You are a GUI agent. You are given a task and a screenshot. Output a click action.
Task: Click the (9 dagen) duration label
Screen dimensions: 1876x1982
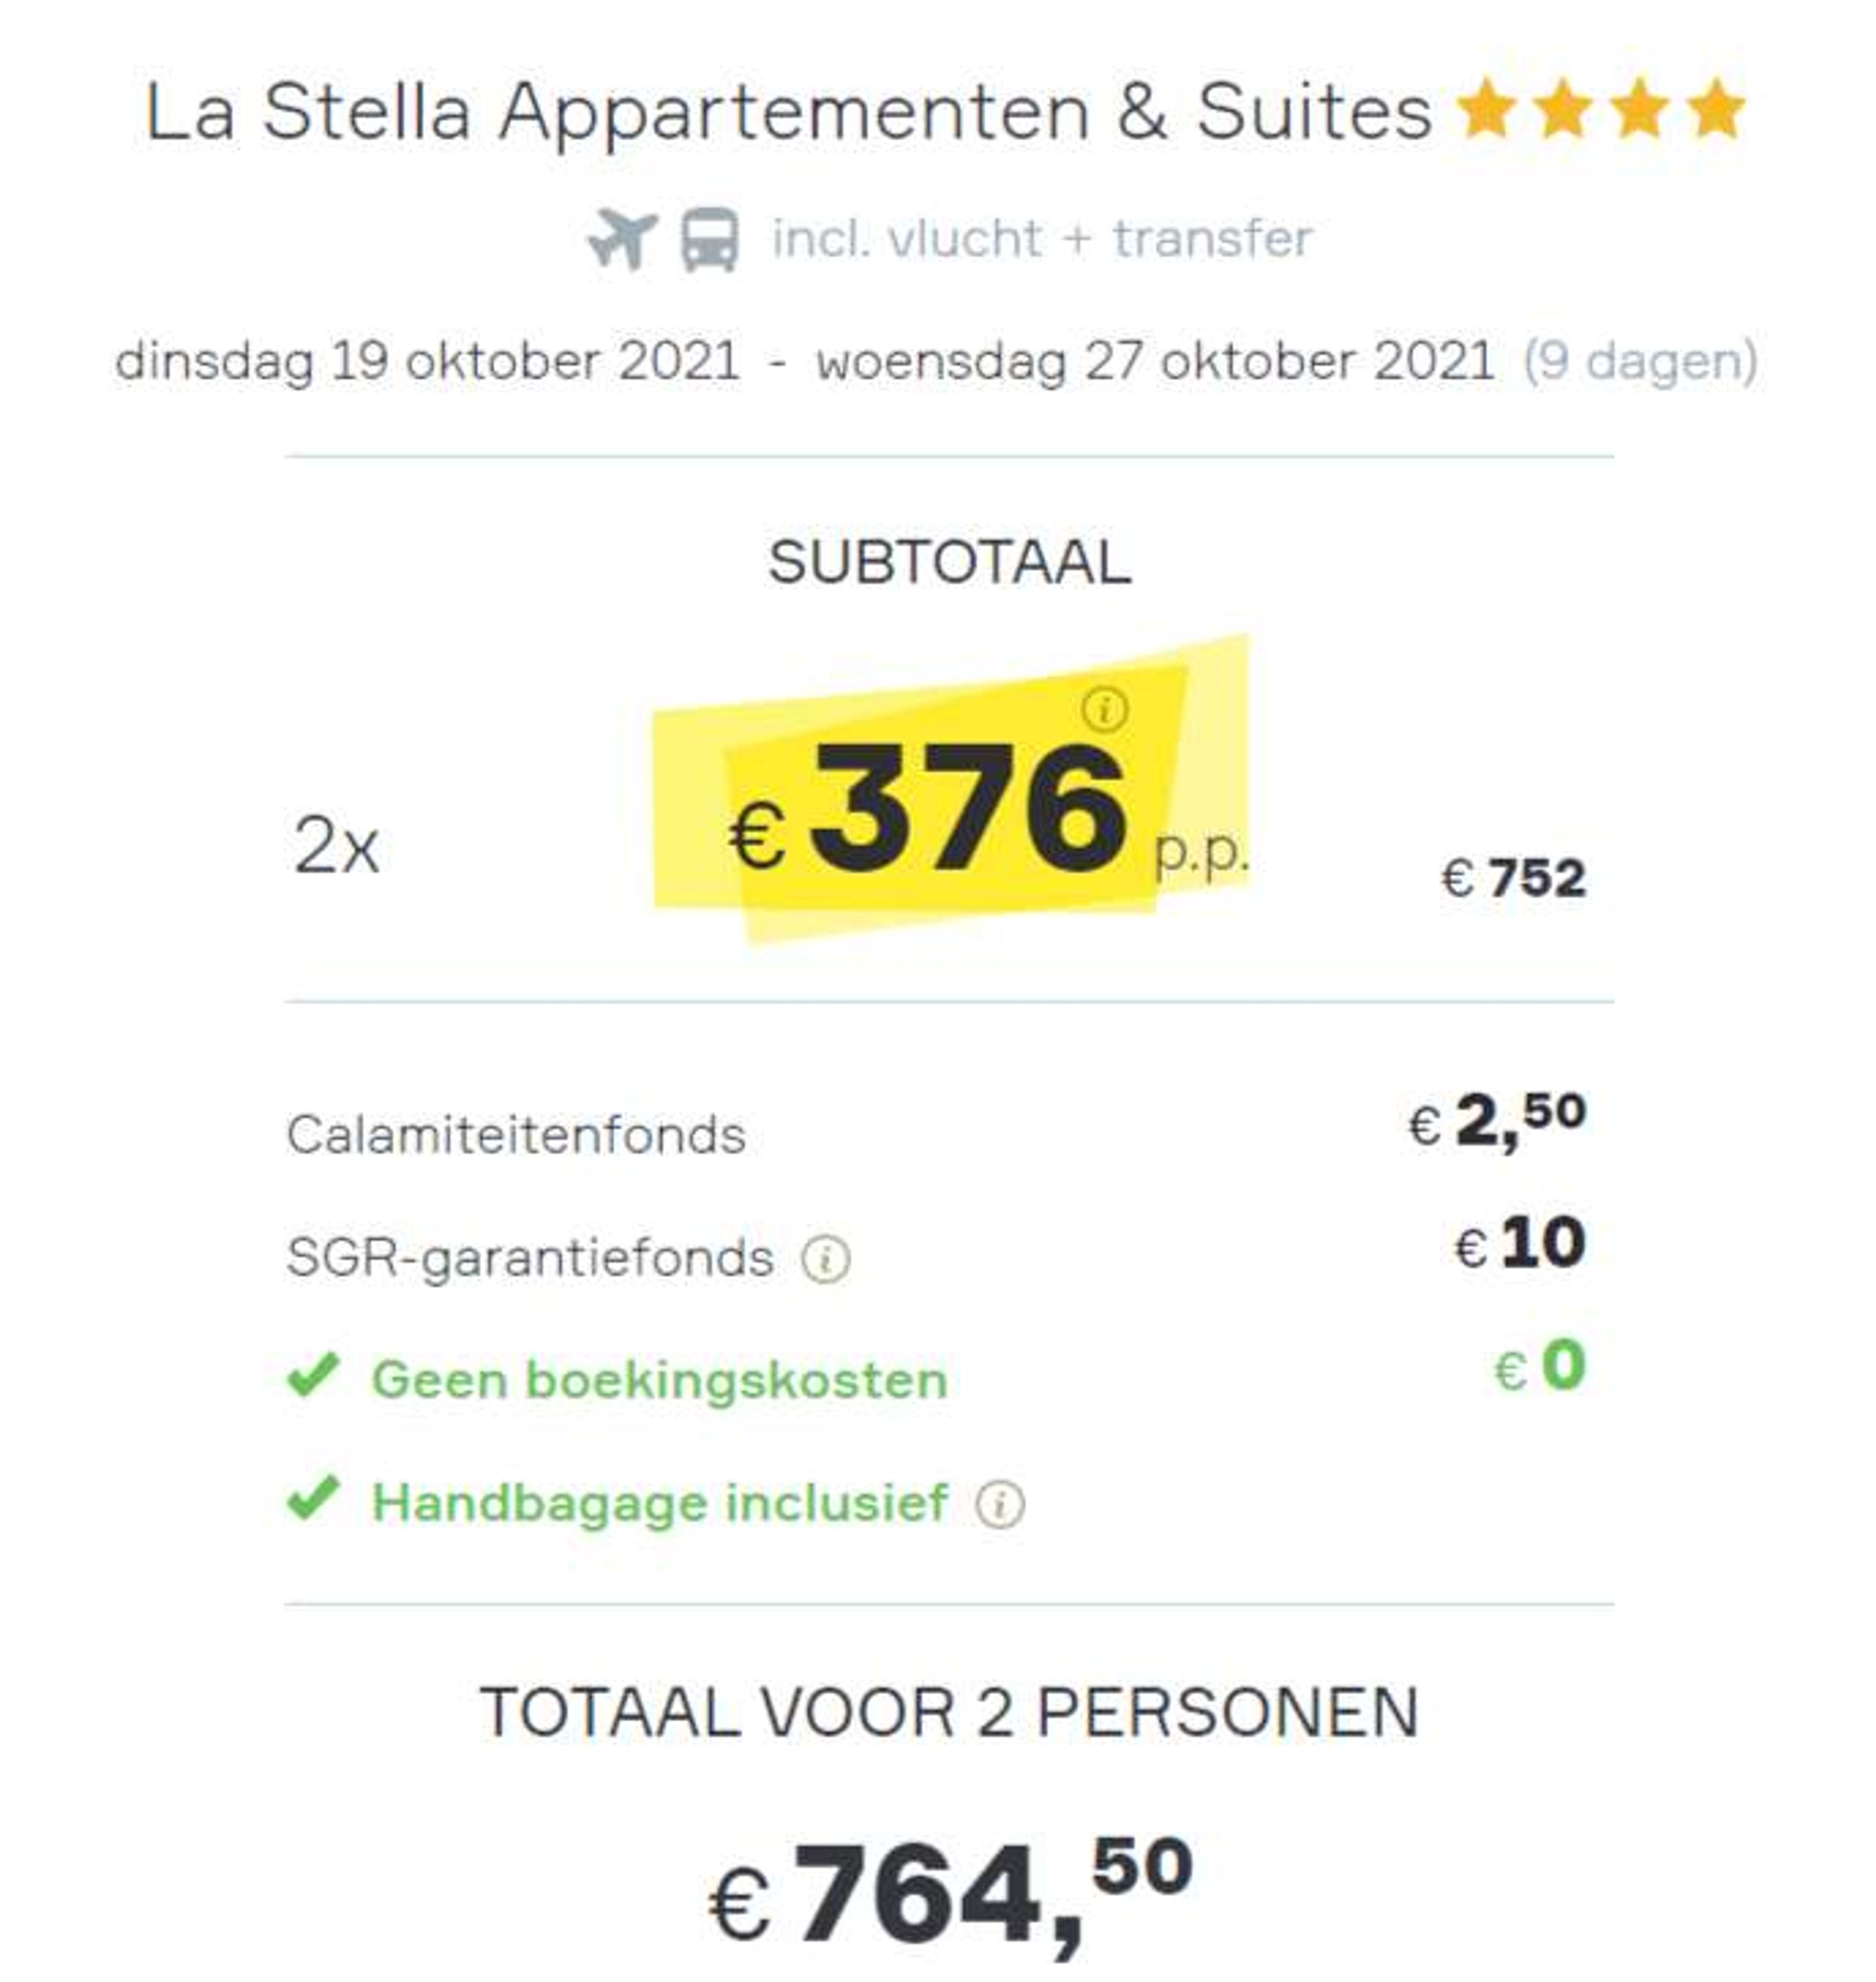click(1640, 362)
